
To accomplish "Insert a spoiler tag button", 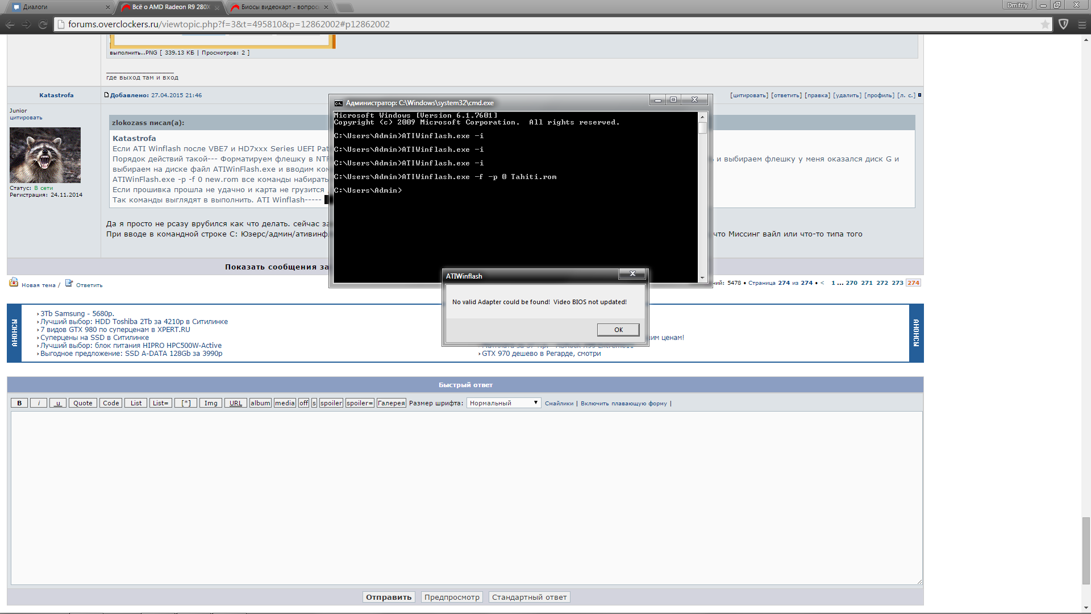I will pyautogui.click(x=331, y=403).
